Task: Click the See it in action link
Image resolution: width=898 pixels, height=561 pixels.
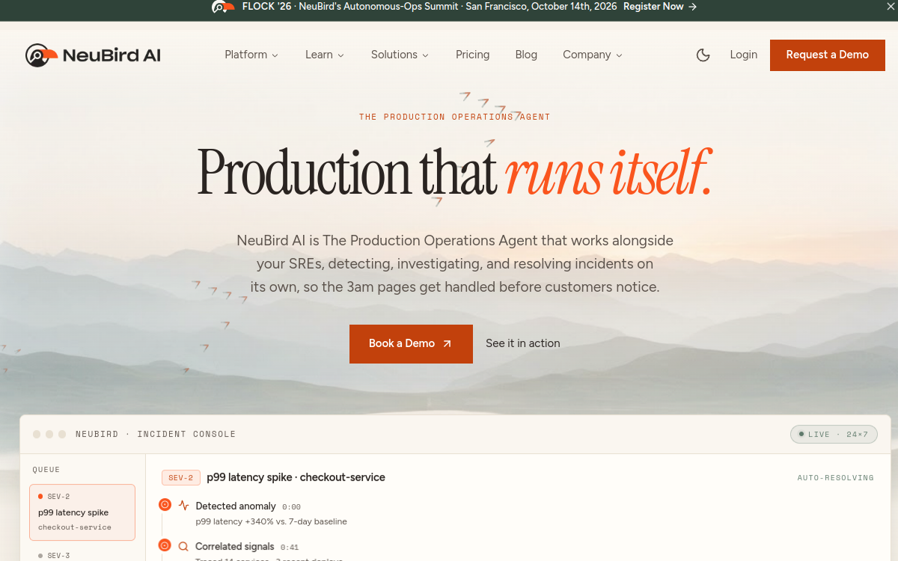Action: pos(523,343)
